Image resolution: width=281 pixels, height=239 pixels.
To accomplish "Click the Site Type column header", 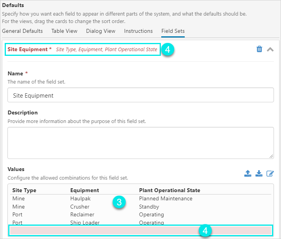I will click(x=24, y=190).
